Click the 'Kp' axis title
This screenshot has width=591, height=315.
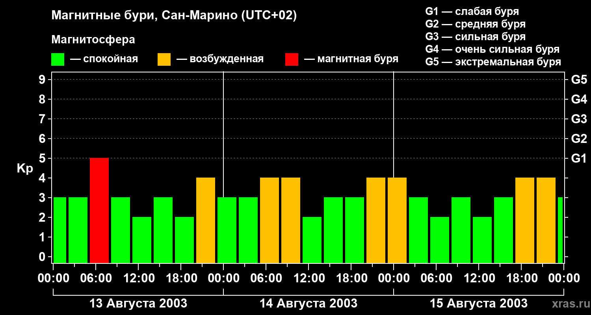click(25, 169)
